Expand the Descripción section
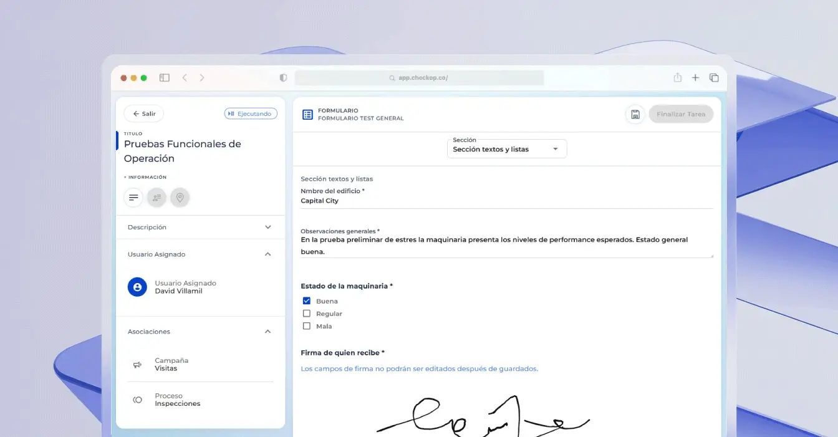Image resolution: width=838 pixels, height=437 pixels. tap(268, 228)
